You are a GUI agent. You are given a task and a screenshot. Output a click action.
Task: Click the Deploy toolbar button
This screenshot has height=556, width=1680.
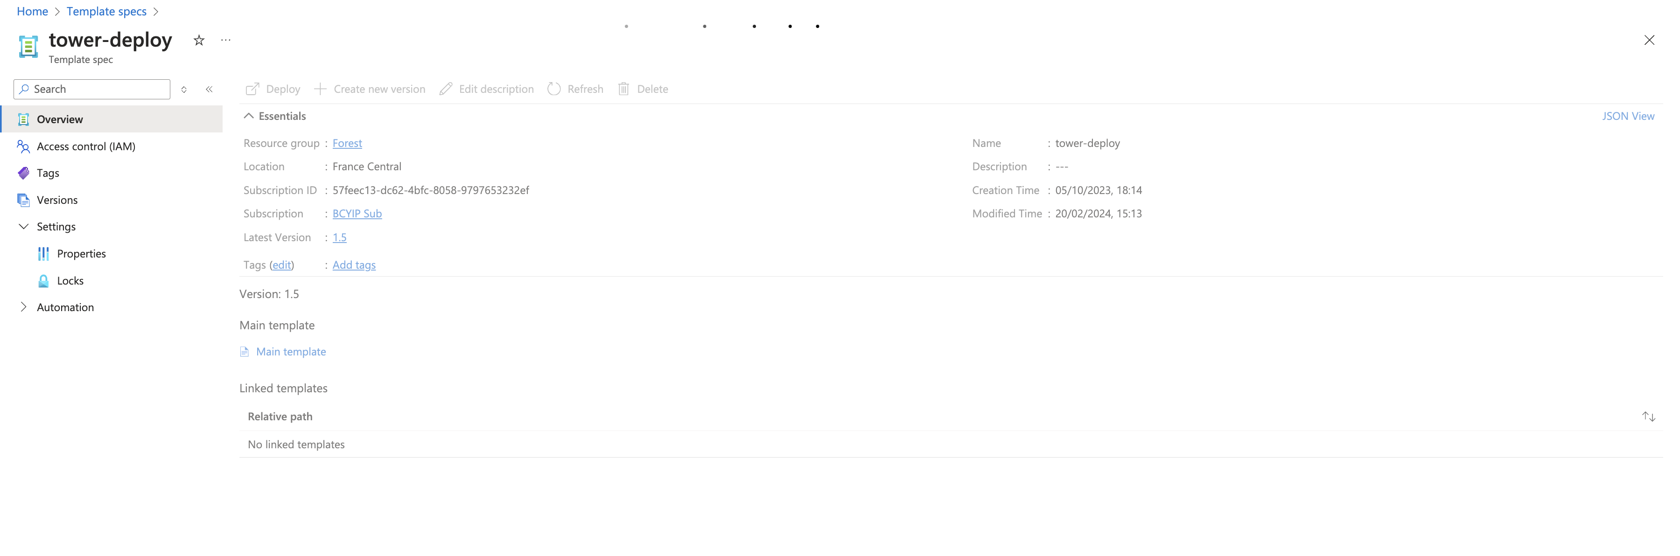coord(273,89)
